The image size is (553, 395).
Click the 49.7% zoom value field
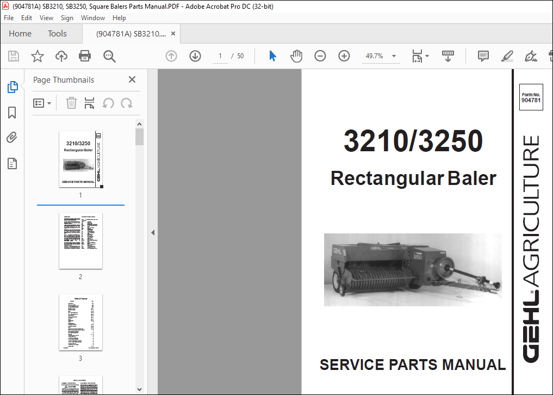click(374, 56)
